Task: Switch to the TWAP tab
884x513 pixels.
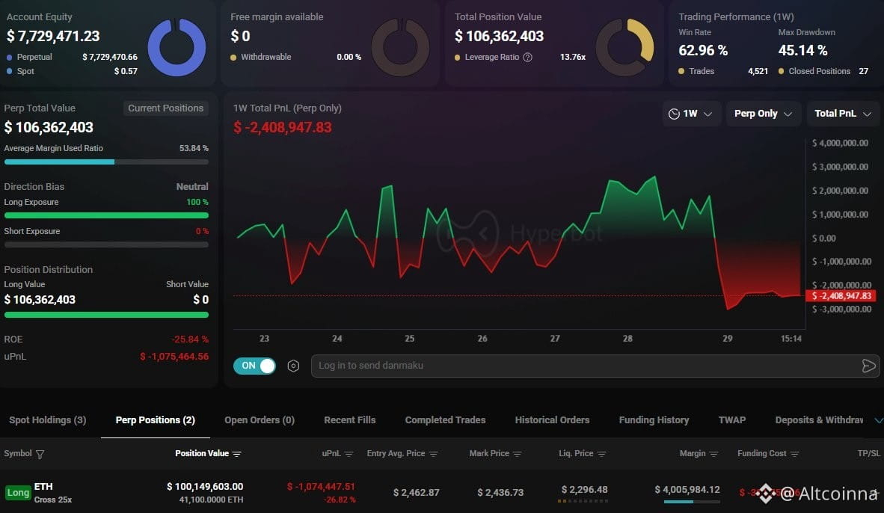Action: pyautogui.click(x=731, y=420)
